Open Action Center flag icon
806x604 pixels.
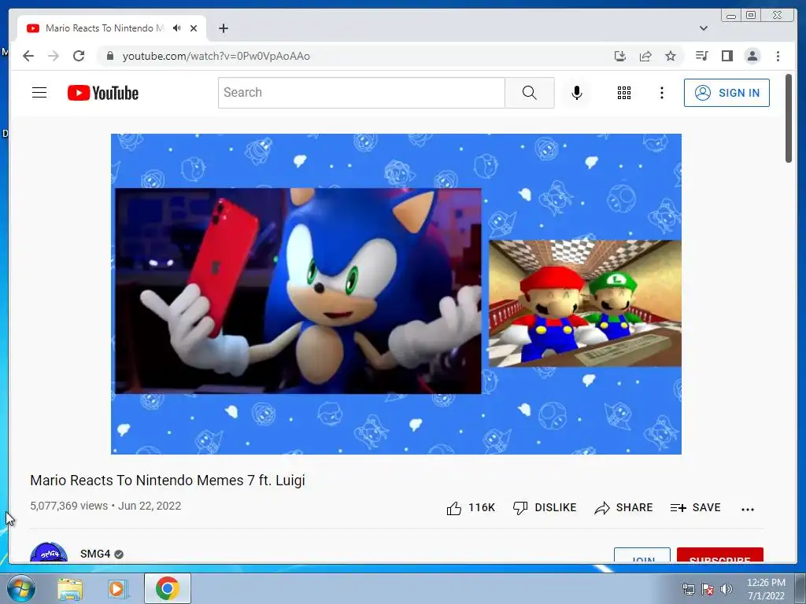[x=708, y=589]
